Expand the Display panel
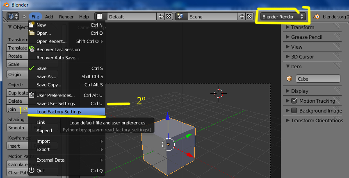This screenshot has width=349, height=178. pyautogui.click(x=287, y=91)
